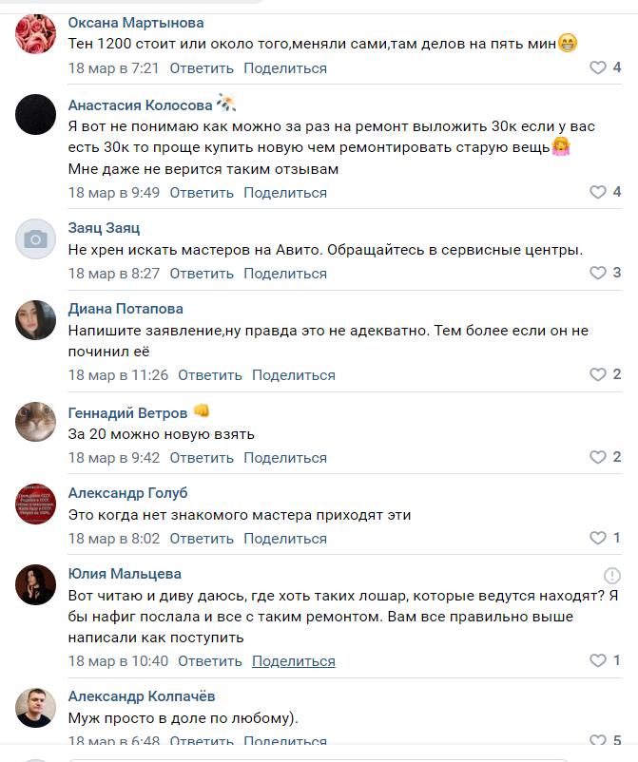This screenshot has height=762, width=638.
Task: Share Анастасия Колосова's comment
Action: click(x=285, y=193)
